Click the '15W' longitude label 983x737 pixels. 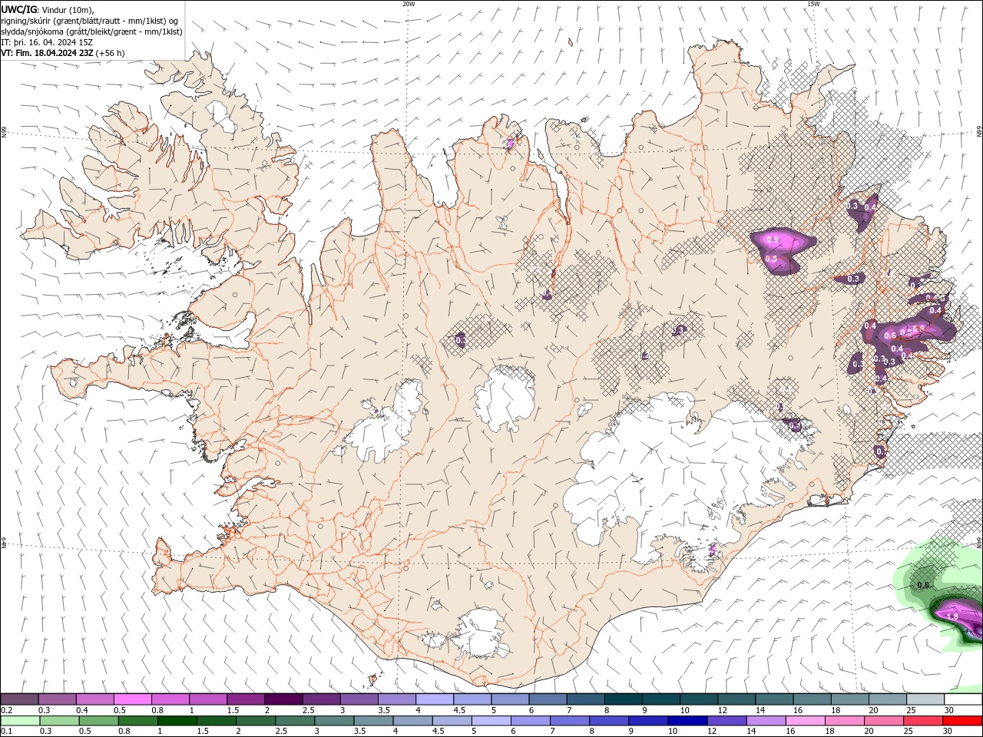pos(813,4)
